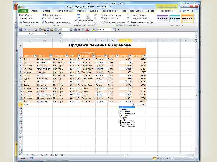This screenshot has width=217, height=162.
Task: Click Summarize with PivotTable (Сводная таблица) icon
Action: pyautogui.click(x=43, y=15)
